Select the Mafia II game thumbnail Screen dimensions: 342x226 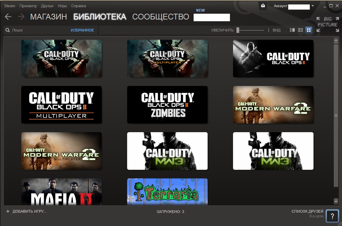click(61, 192)
